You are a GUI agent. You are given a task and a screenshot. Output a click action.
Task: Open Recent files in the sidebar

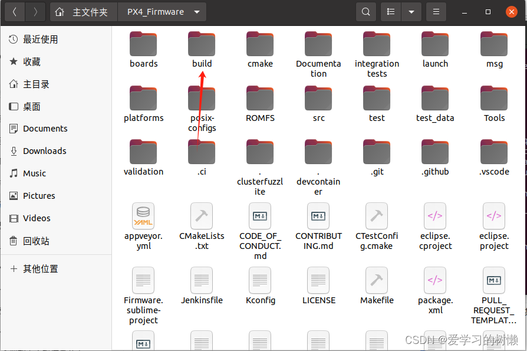tap(40, 40)
